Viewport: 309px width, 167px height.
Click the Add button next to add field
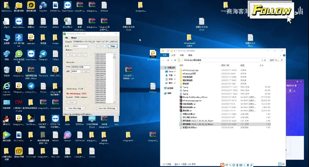pyautogui.click(x=86, y=72)
